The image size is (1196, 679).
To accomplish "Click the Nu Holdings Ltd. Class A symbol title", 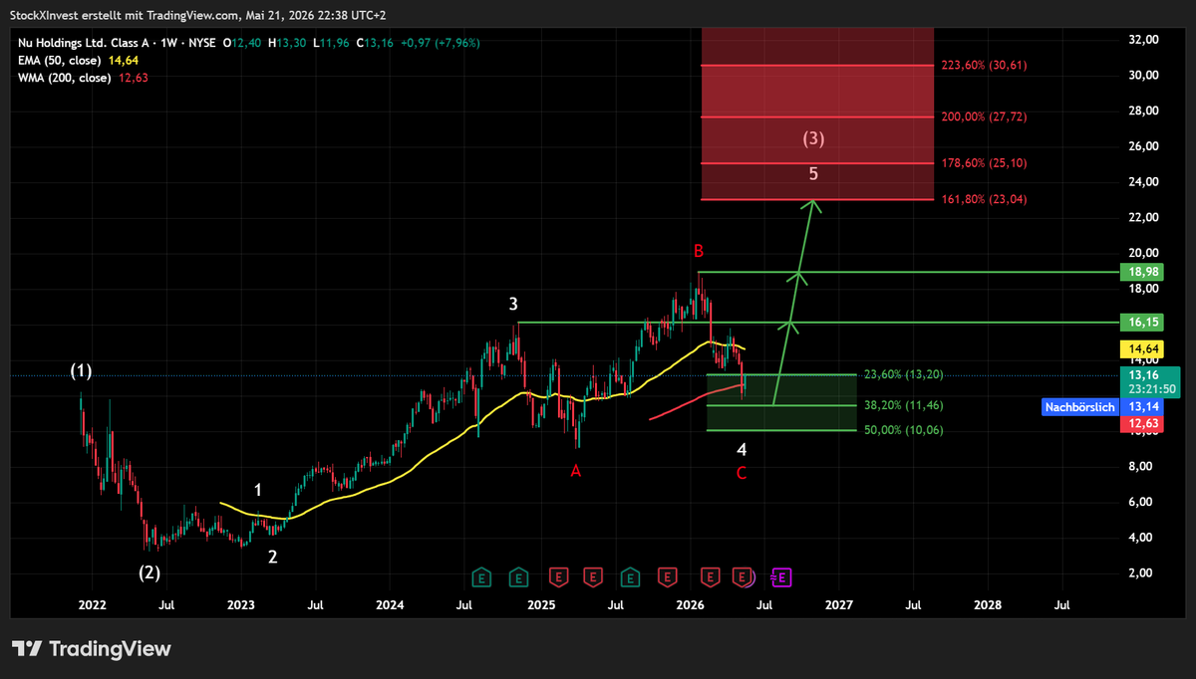I will (x=85, y=43).
